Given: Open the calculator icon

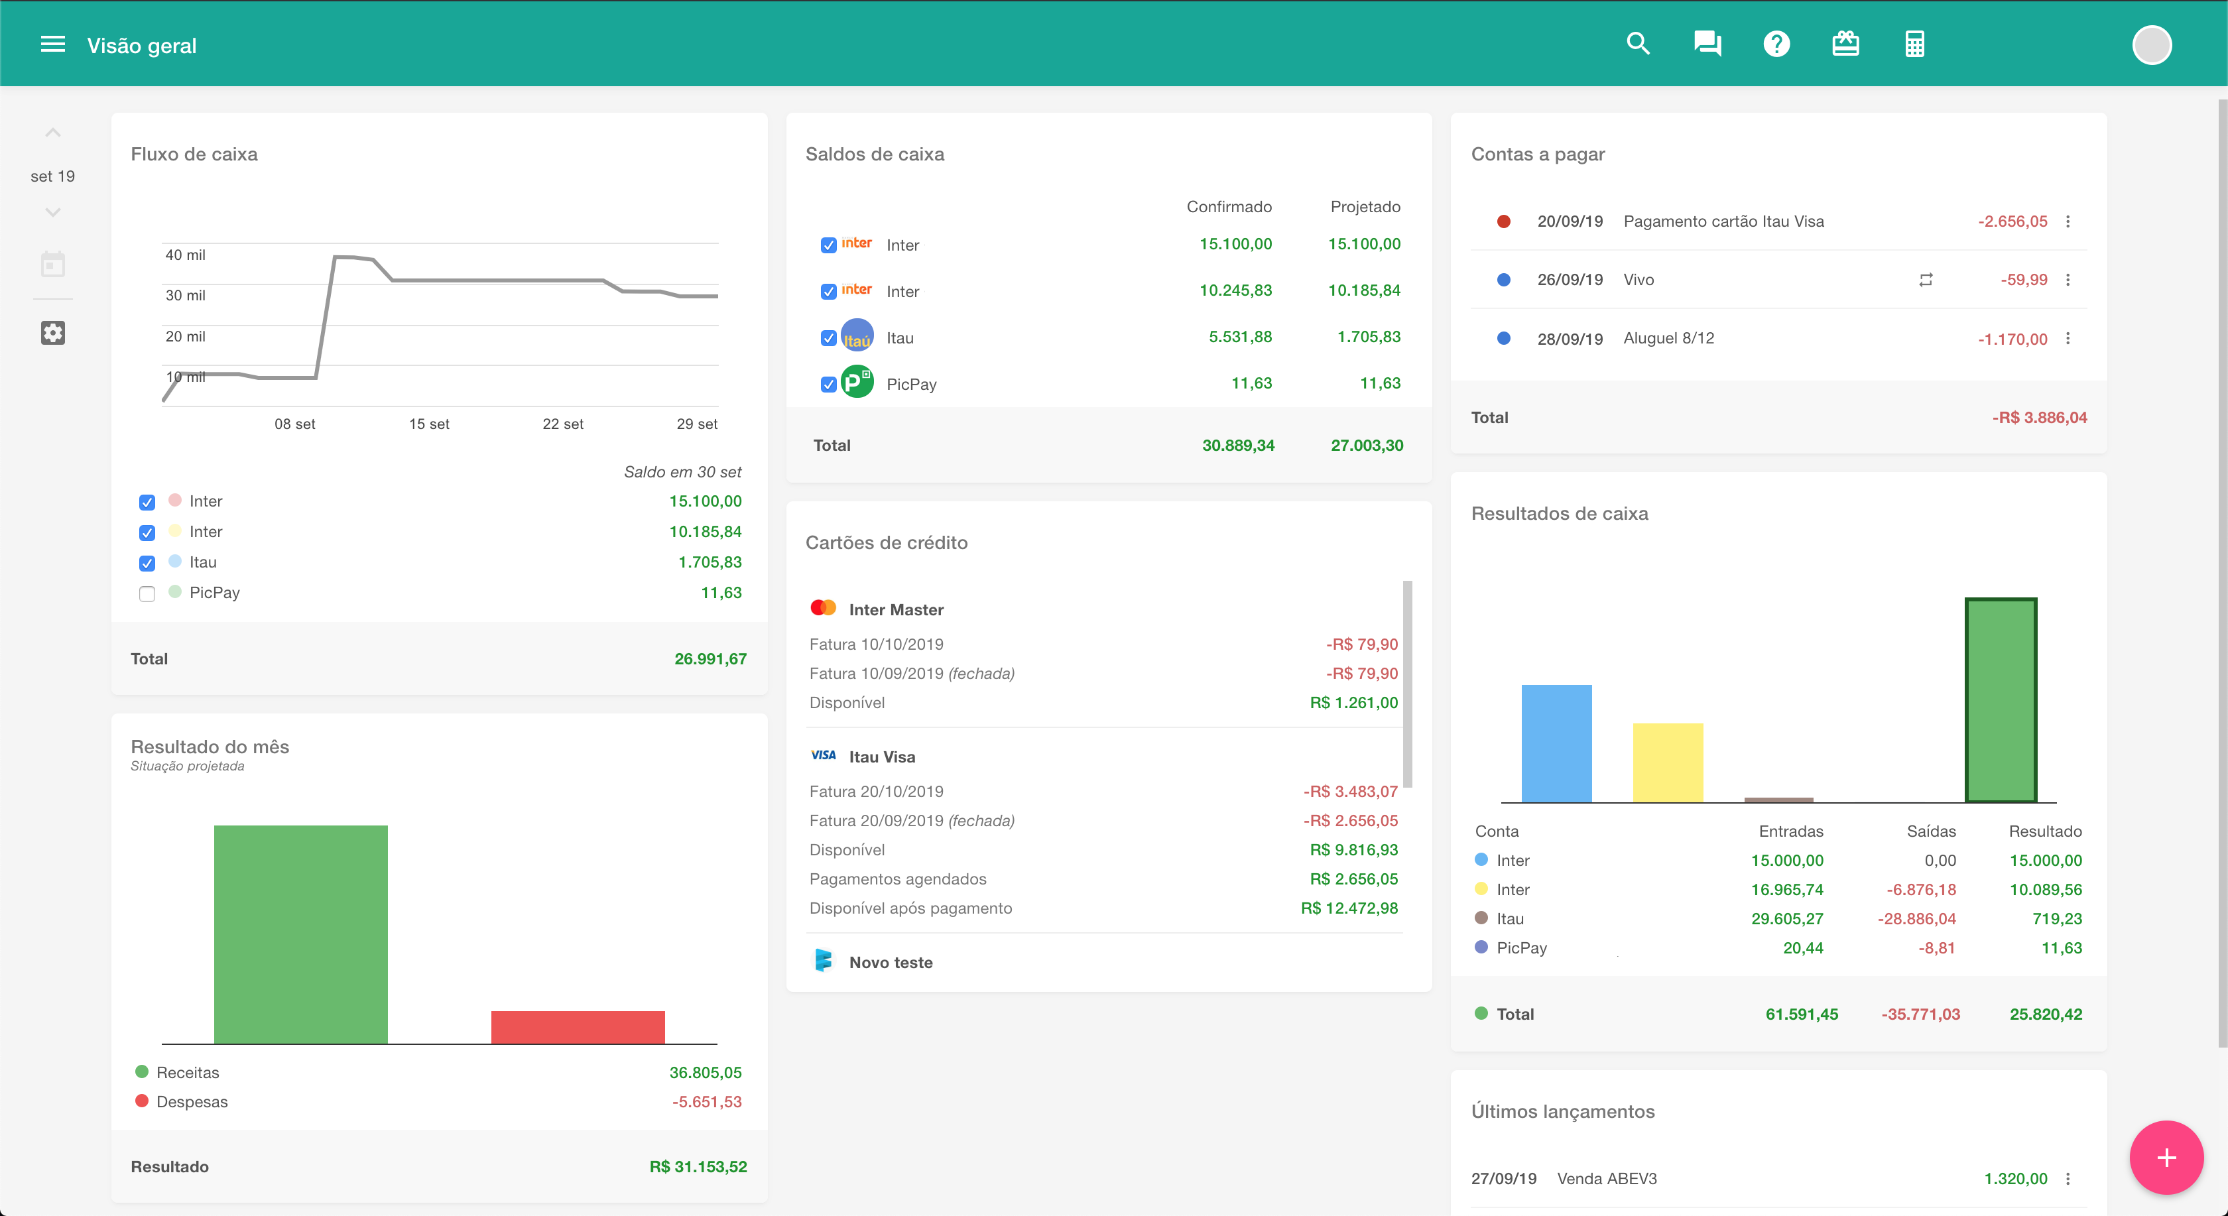Looking at the screenshot, I should (x=1915, y=44).
